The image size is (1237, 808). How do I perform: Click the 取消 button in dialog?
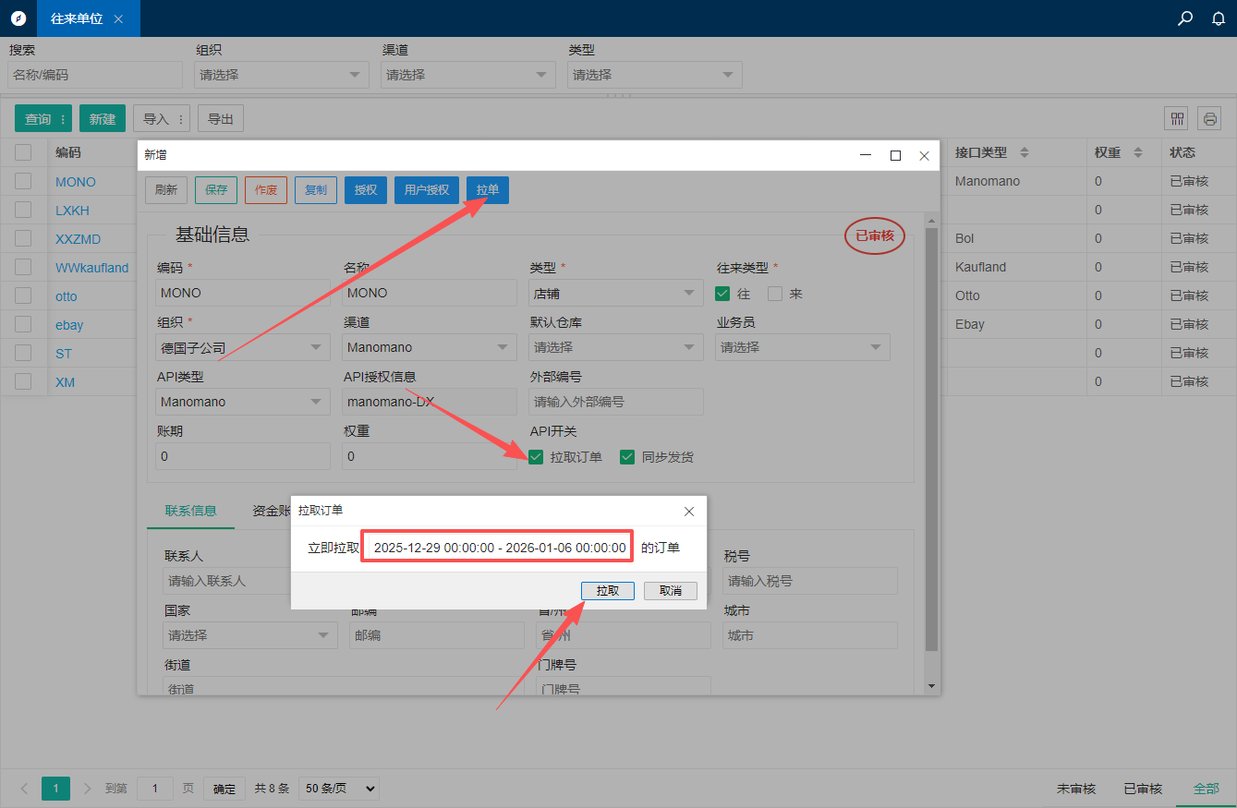[670, 591]
